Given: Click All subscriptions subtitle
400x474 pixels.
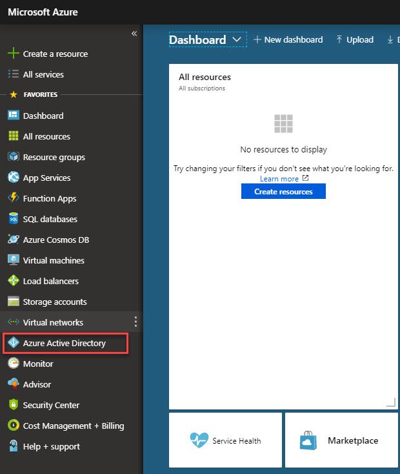Looking at the screenshot, I should click(x=202, y=88).
